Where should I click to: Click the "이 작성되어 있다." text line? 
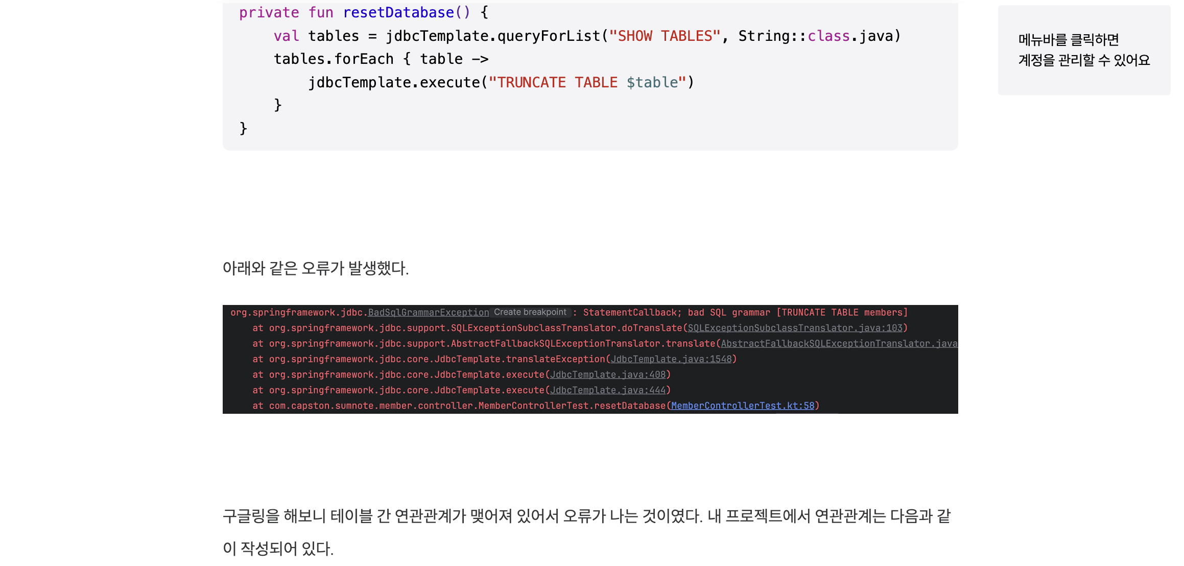click(278, 549)
